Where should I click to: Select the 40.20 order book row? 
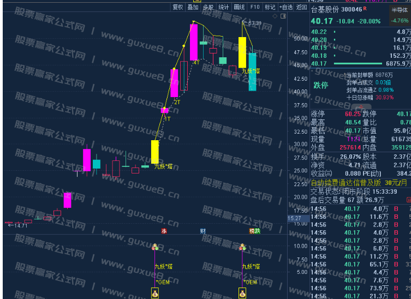360,40
